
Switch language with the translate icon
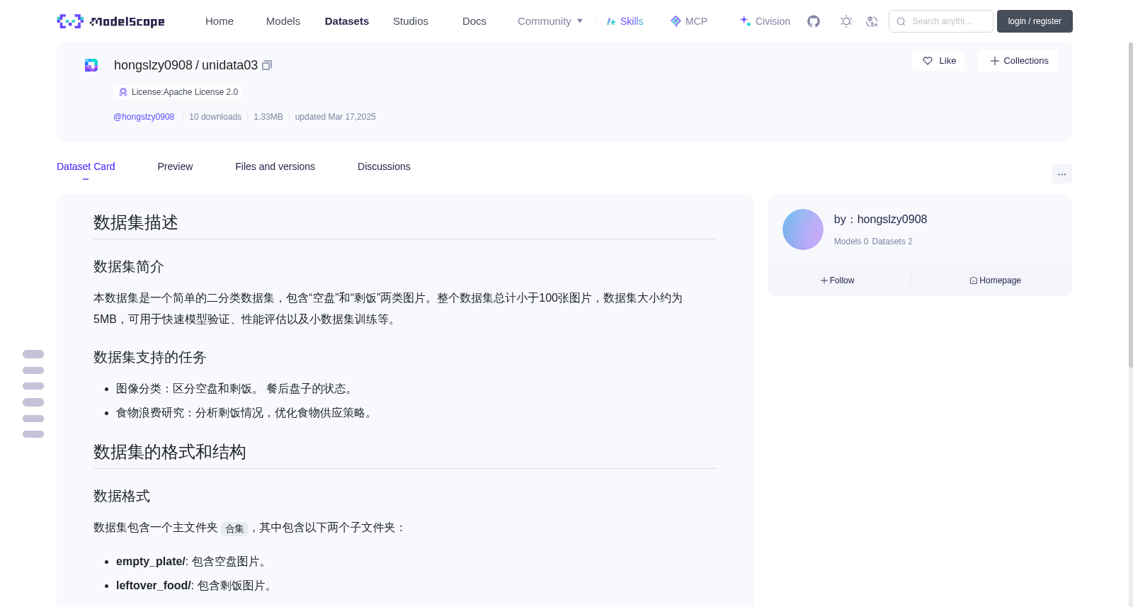tap(872, 21)
